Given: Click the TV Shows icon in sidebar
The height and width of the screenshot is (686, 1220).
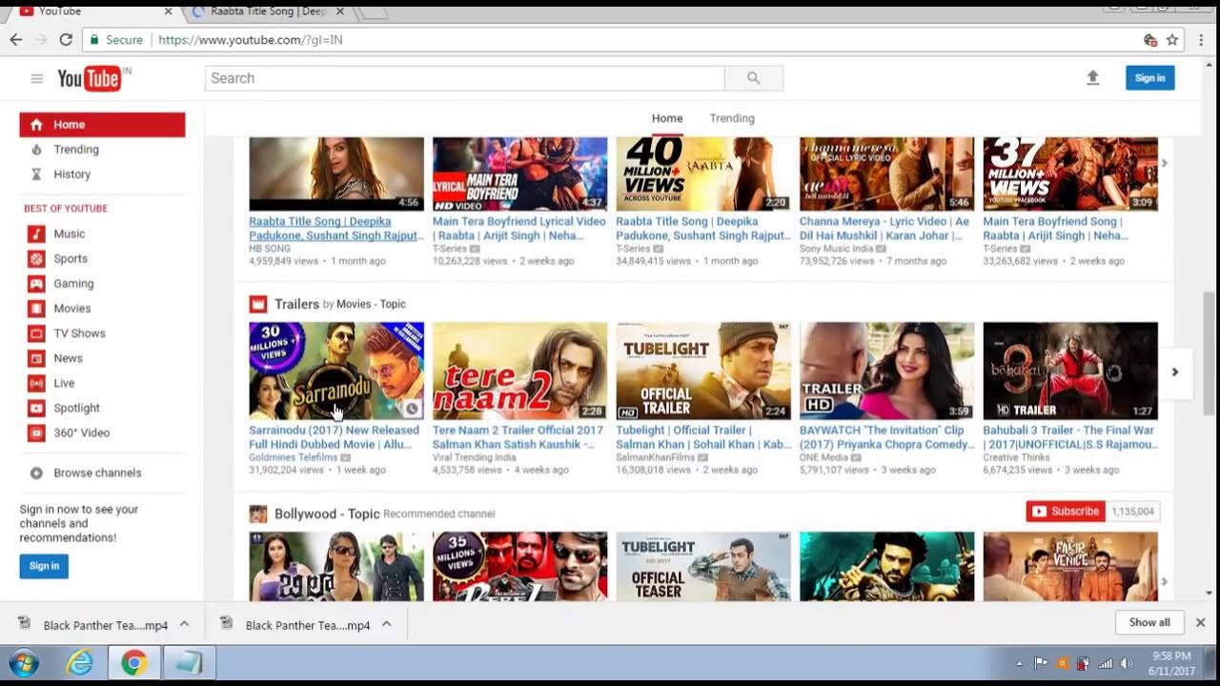Looking at the screenshot, I should pyautogui.click(x=36, y=333).
